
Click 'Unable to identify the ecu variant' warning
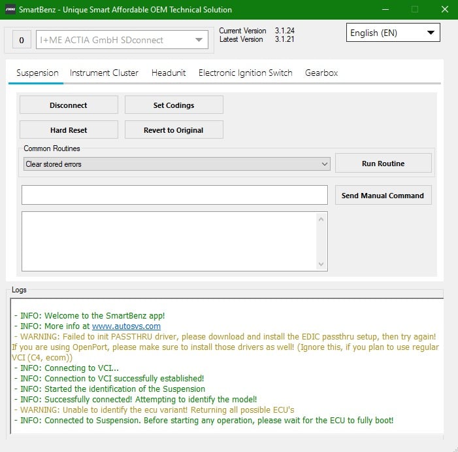[154, 410]
